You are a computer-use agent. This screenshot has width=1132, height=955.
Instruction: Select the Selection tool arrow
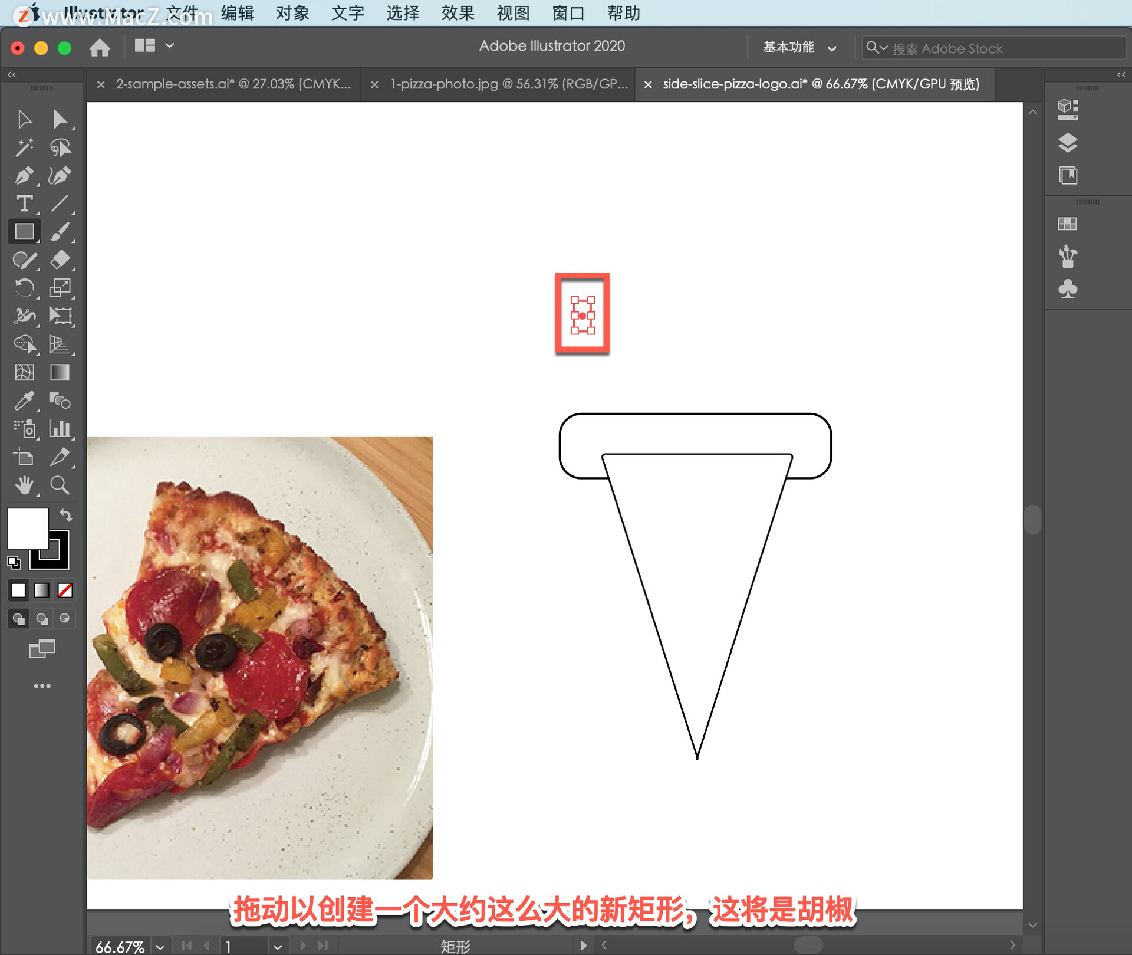(x=24, y=119)
